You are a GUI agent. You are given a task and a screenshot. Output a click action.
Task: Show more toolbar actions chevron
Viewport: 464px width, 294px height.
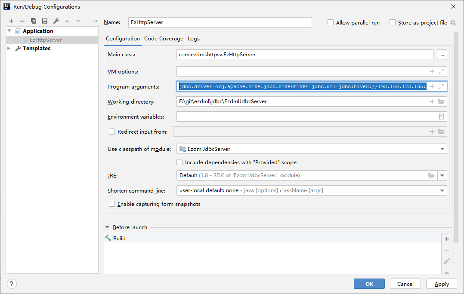(x=96, y=21)
